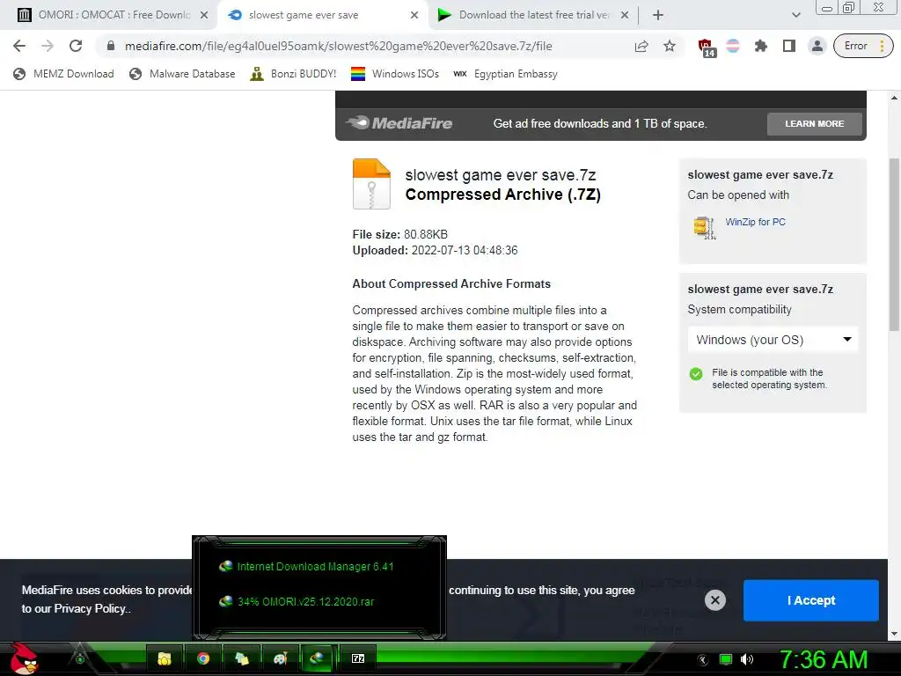
Task: Click the WinZip application icon
Action: (704, 228)
